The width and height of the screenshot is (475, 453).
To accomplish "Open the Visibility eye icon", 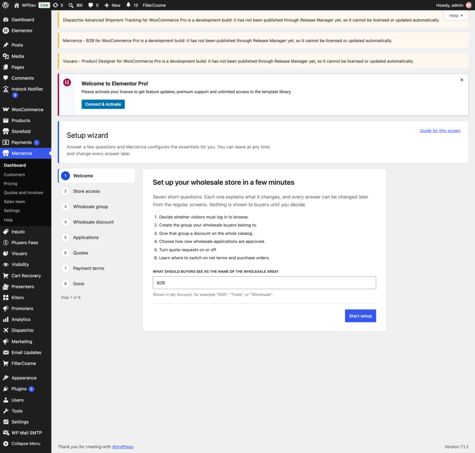I will point(6,265).
